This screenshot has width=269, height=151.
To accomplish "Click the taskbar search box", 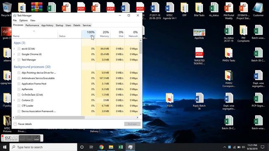I will tap(43, 147).
